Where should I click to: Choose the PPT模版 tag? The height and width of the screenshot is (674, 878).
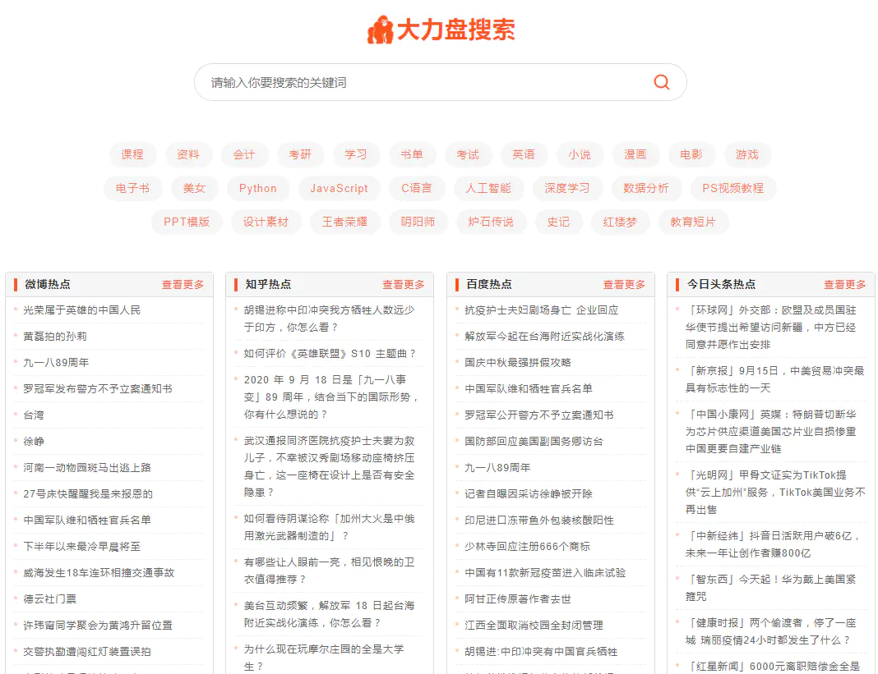coord(187,222)
